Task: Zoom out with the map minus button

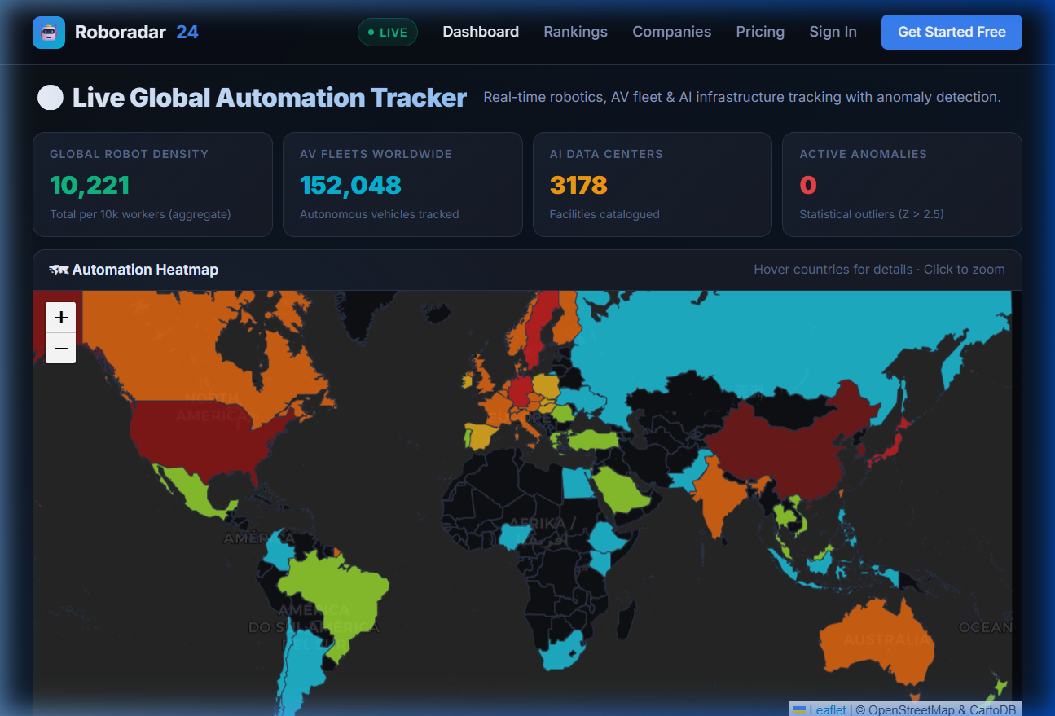Action: coord(61,349)
